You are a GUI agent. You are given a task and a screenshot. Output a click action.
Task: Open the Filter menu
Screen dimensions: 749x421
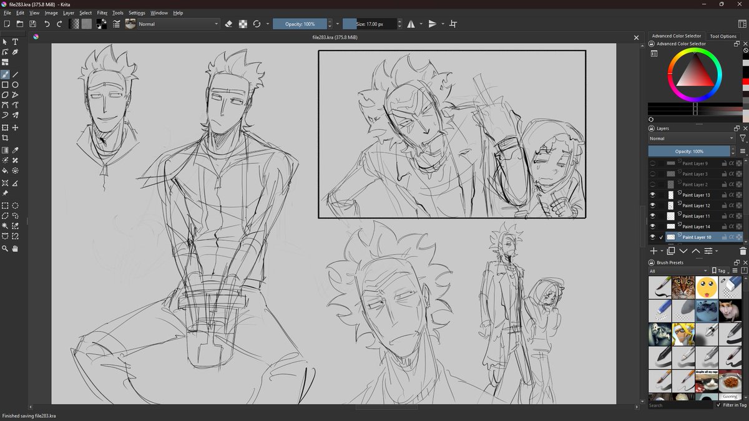pyautogui.click(x=102, y=12)
